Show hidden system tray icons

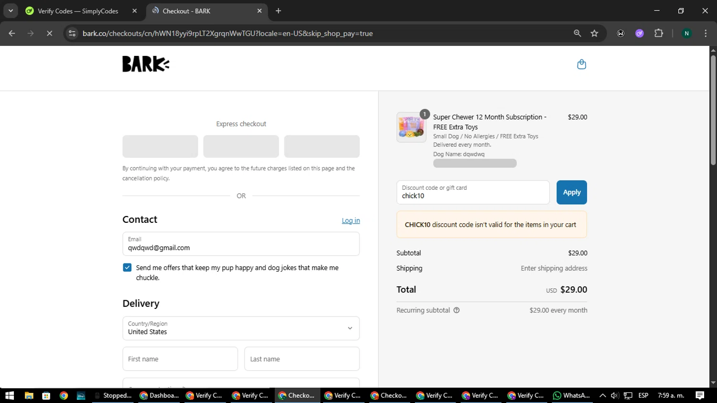tap(603, 395)
